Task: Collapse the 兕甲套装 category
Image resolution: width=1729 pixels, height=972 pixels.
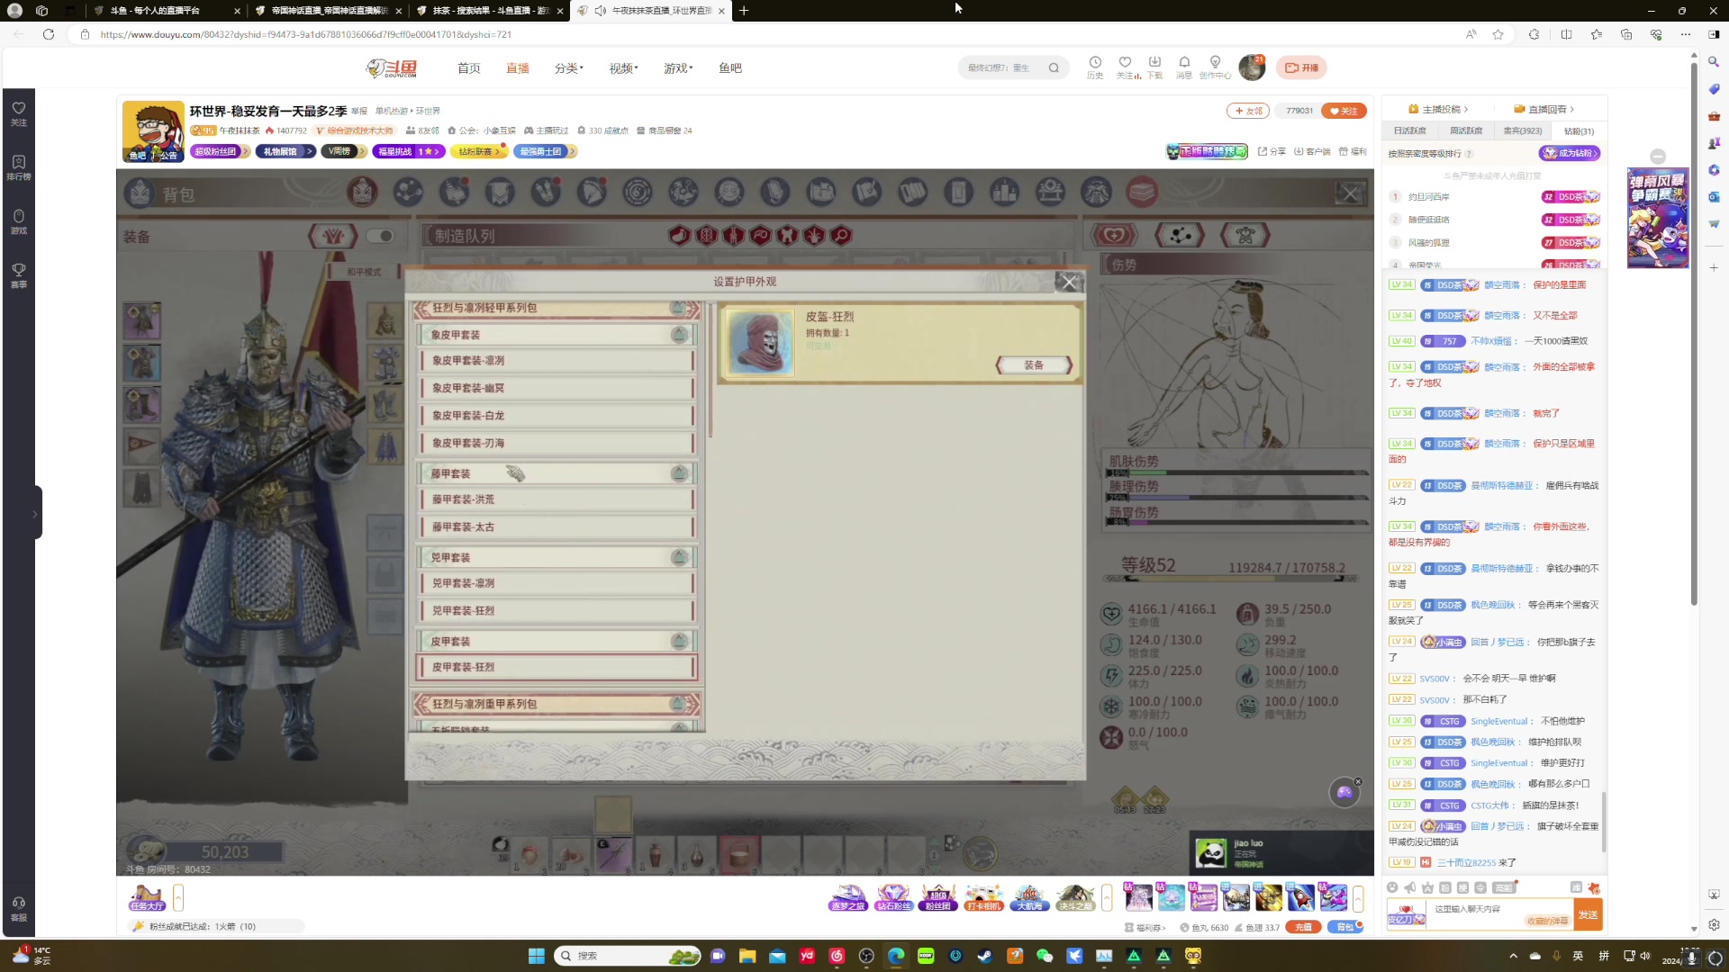Action: coord(679,558)
